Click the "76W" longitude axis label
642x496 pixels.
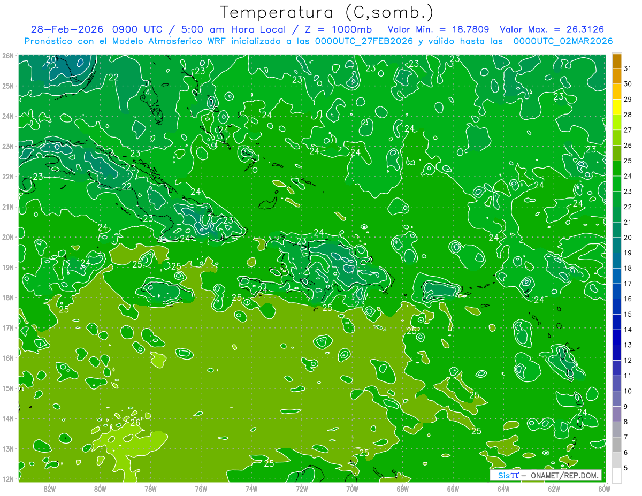point(201,488)
